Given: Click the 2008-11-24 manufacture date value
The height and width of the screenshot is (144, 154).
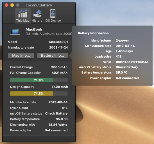Looking at the screenshot, I should 58,47.
